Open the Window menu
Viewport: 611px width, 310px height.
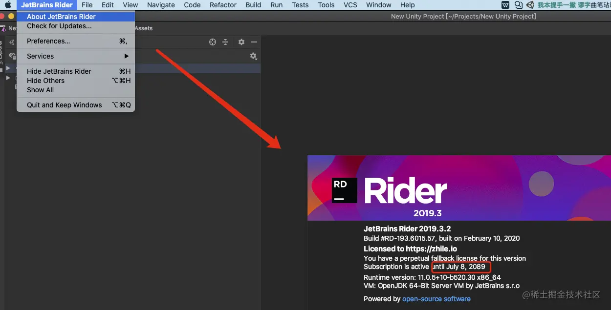379,5
